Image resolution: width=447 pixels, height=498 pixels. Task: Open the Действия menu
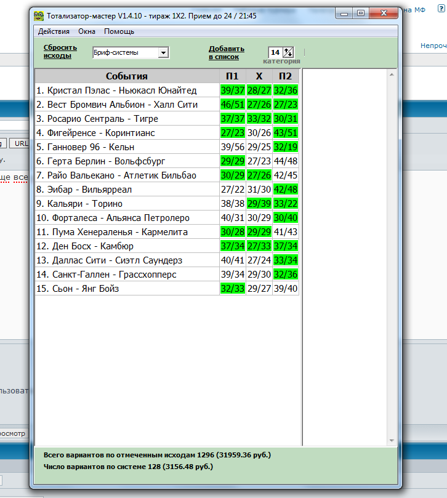click(x=54, y=31)
